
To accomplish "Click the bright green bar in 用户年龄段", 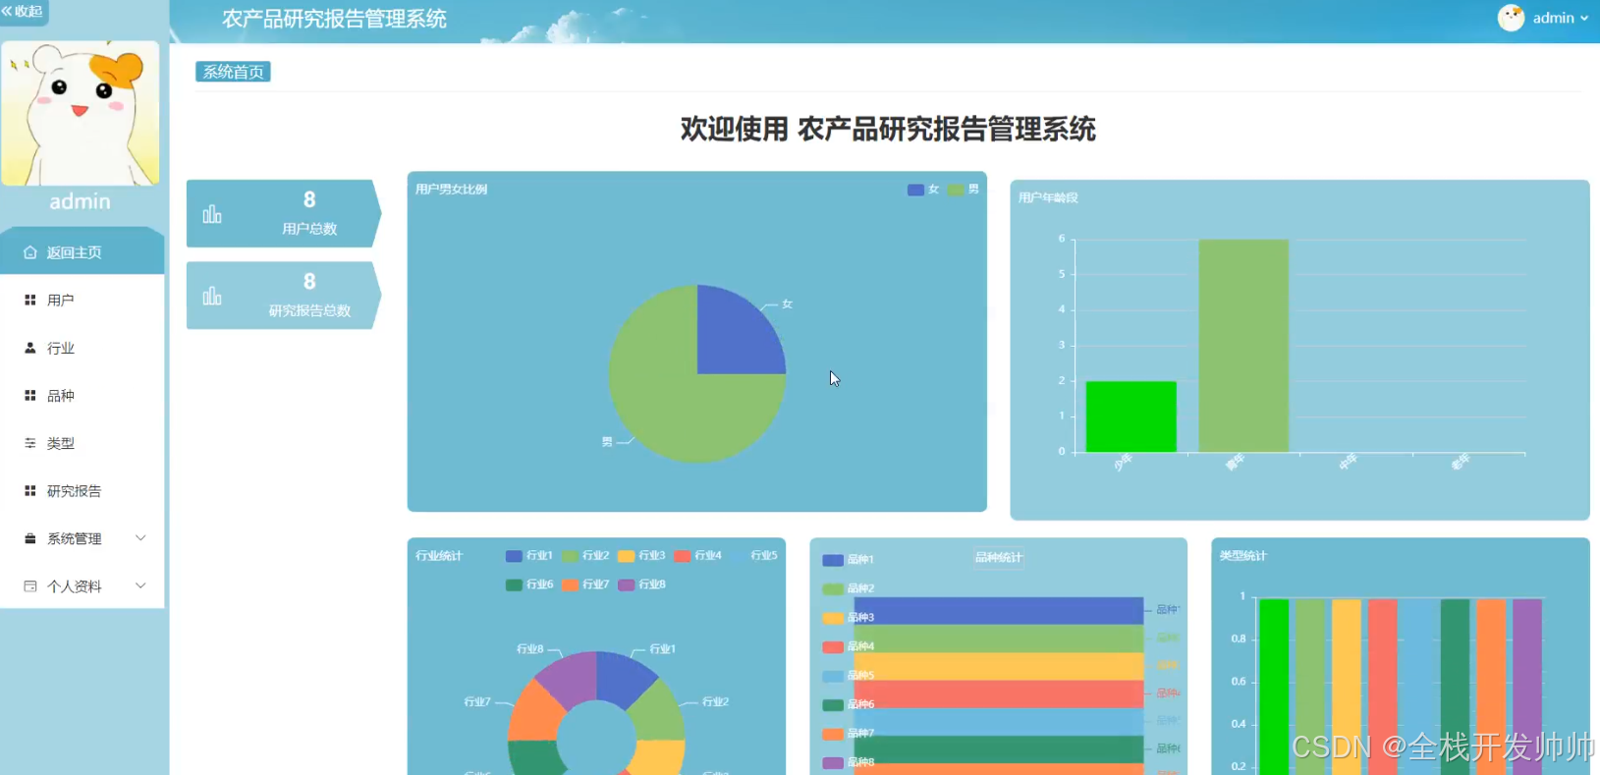I will tap(1131, 416).
